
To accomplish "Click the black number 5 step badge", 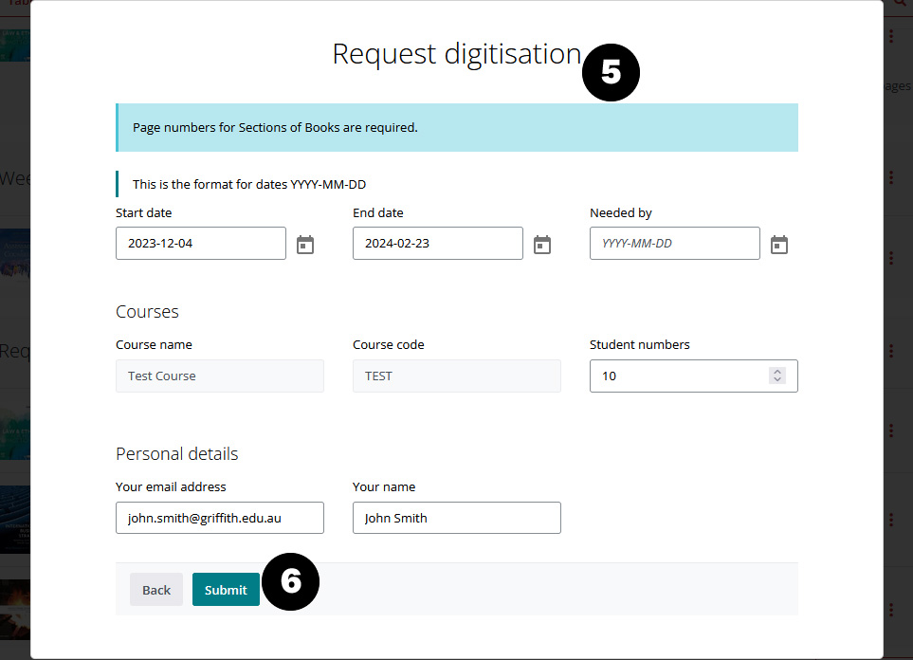I will [611, 73].
